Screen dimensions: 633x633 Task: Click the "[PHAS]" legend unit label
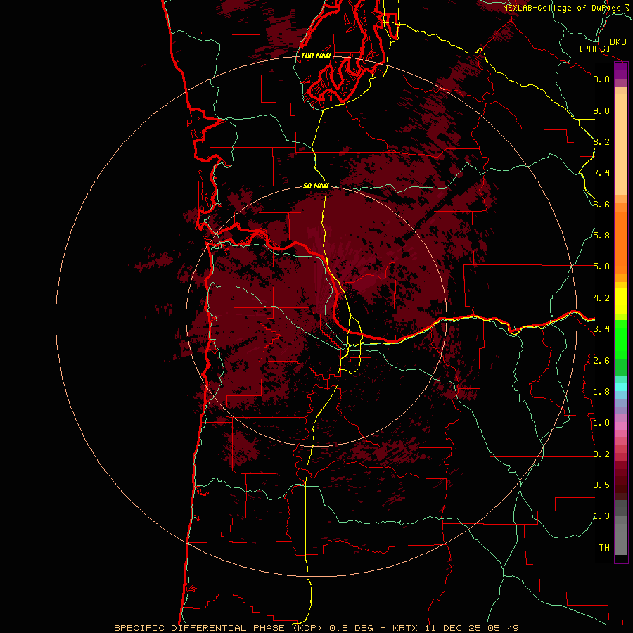pos(594,49)
